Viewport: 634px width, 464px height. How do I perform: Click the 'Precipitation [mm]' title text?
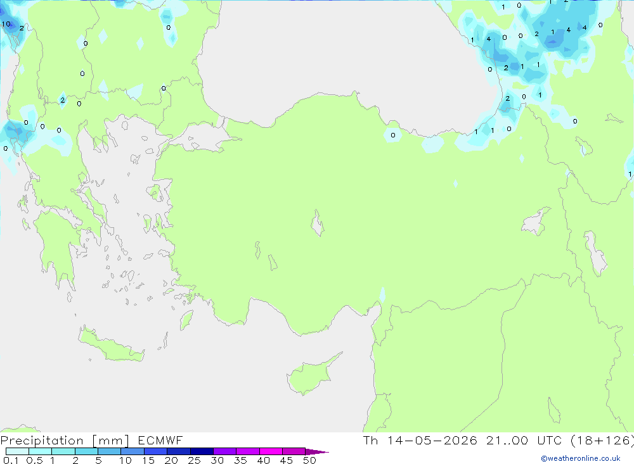(65, 441)
